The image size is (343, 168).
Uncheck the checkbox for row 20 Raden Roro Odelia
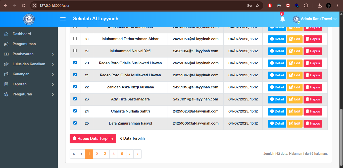click(x=75, y=63)
